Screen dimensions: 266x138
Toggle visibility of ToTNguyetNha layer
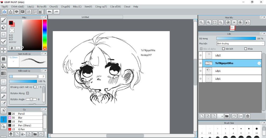[201, 63]
